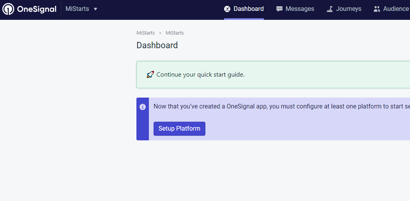Click the Setup Platform button

click(x=179, y=129)
